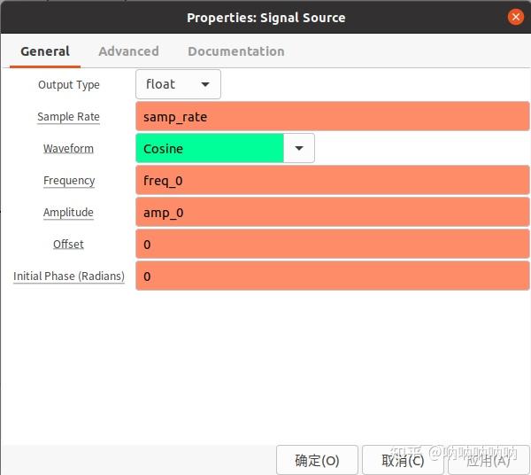The image size is (531, 475).
Task: Click the Initial Phase input field
Action: tap(332, 276)
